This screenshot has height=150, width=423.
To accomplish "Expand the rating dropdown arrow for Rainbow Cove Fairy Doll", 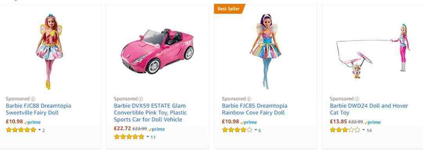I will pos(255,130).
